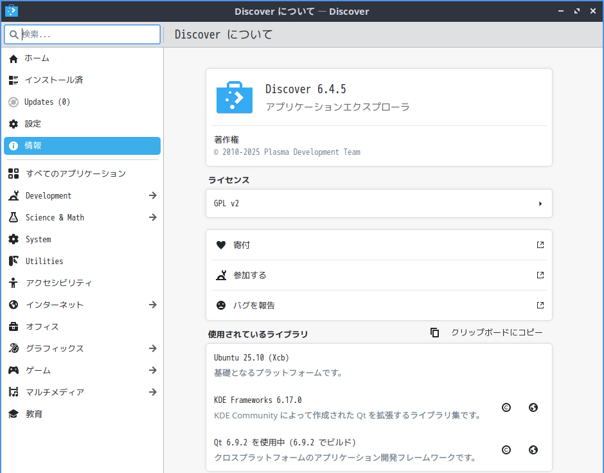Screen dimensions: 604x473
Task: Click the external-link icon on the 寄付 row
Action: point(540,245)
